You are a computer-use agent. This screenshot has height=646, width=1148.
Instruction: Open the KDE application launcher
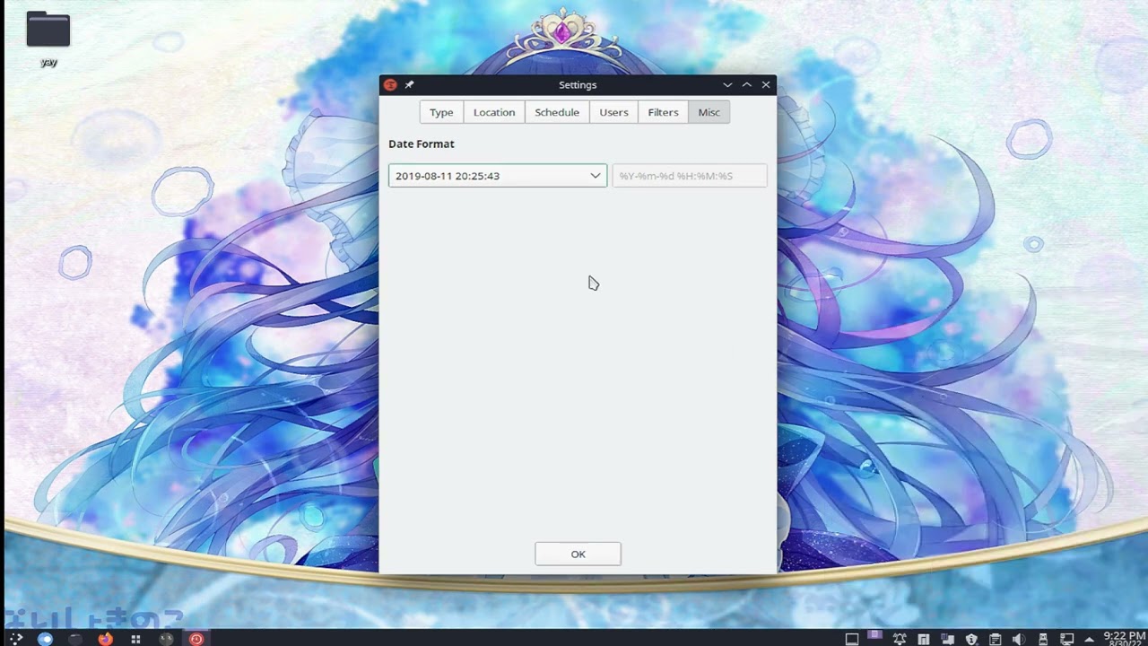pyautogui.click(x=16, y=639)
